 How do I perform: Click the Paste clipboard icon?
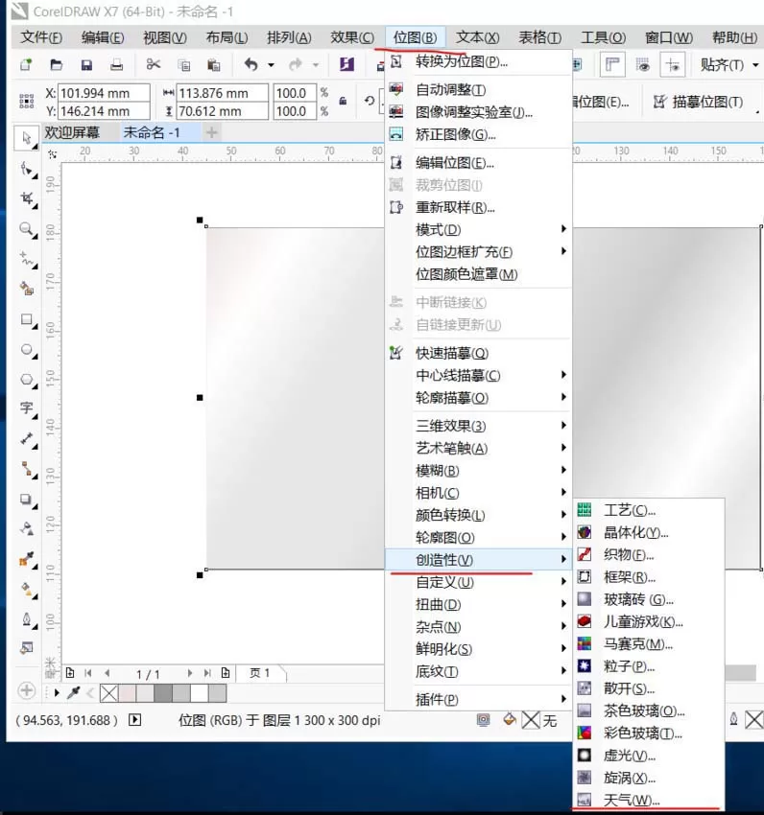tap(213, 65)
